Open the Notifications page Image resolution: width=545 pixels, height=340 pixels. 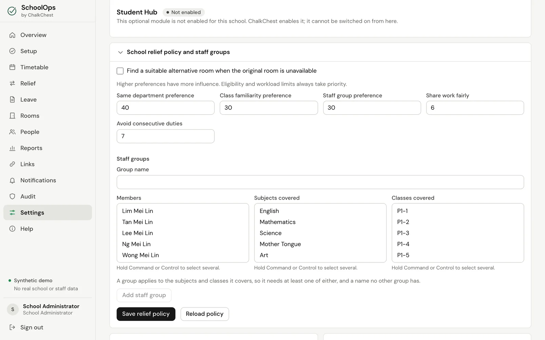[48, 180]
